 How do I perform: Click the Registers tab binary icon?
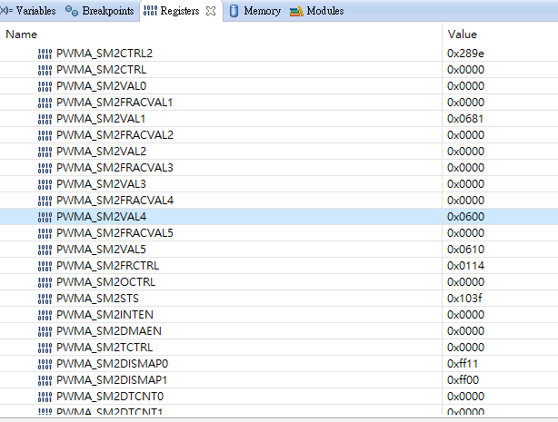[150, 11]
